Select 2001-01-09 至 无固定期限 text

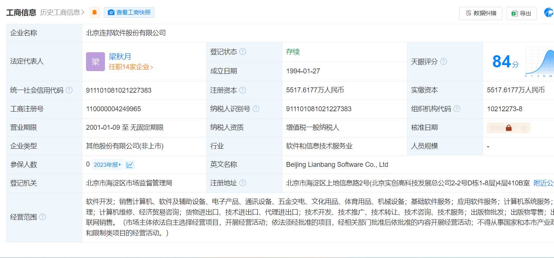(125, 127)
